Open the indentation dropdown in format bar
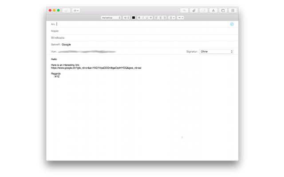This screenshot has width=284, height=177. click(181, 18)
